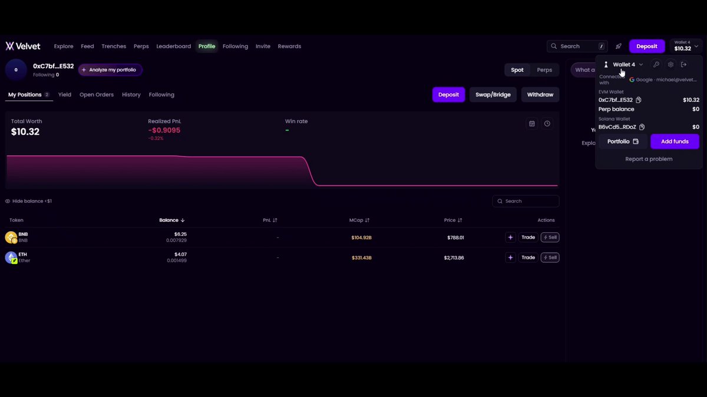Click Sell button for ETH

click(550, 258)
